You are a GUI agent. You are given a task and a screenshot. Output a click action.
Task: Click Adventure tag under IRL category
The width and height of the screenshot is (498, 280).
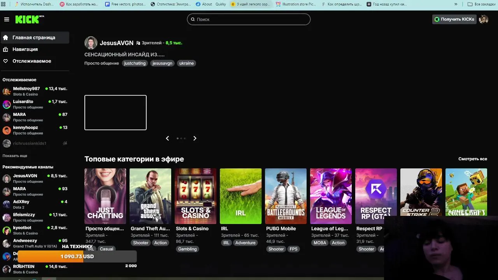[x=245, y=243]
